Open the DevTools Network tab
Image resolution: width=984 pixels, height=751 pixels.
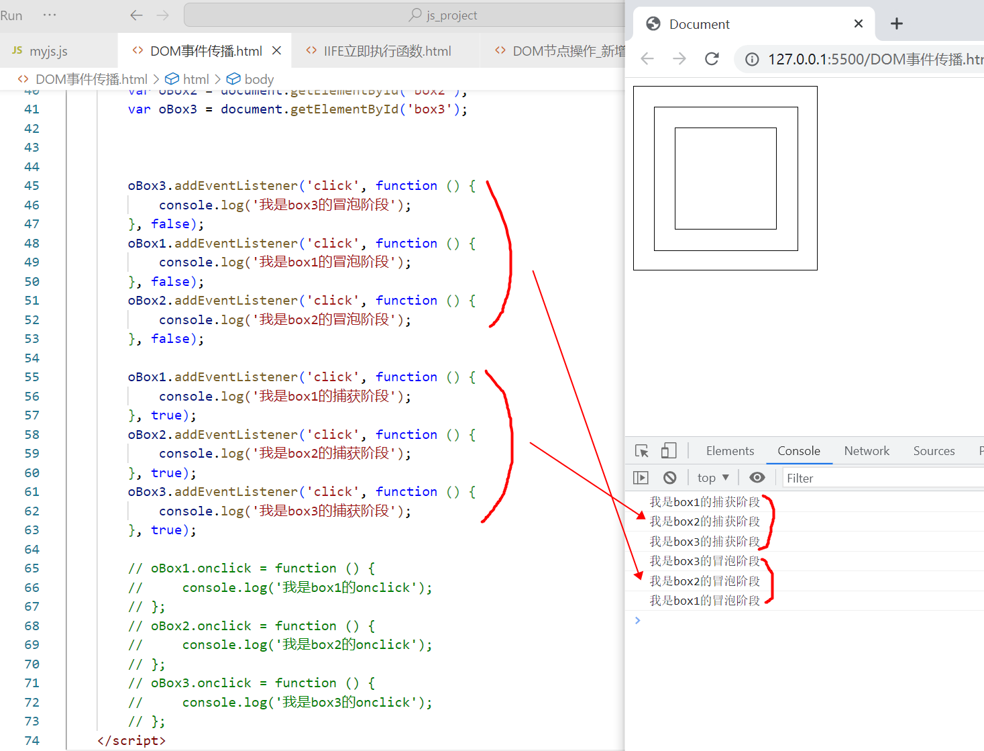(x=867, y=451)
